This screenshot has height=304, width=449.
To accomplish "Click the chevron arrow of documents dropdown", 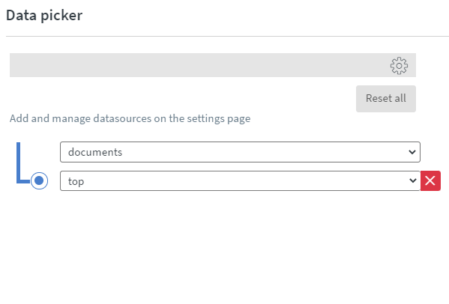I will pyautogui.click(x=412, y=152).
